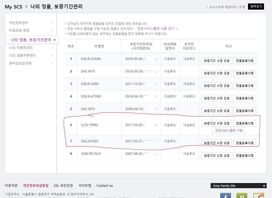Click 정품등록삭제 for SAL2470Z2
Screen dimensions: 272x198
(245, 143)
